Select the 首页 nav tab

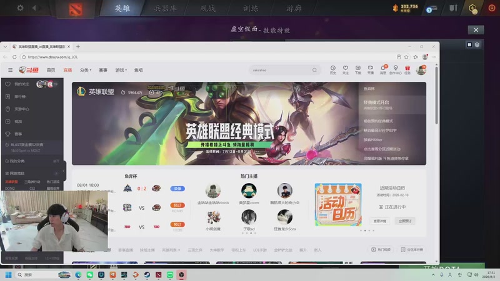click(51, 70)
